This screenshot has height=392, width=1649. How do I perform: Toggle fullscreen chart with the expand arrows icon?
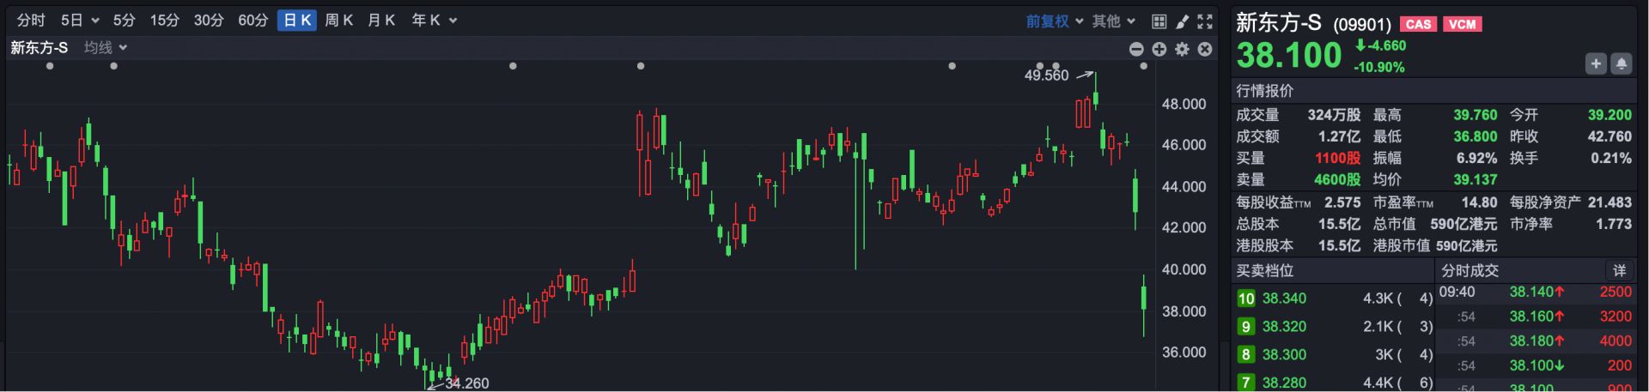coord(1205,21)
